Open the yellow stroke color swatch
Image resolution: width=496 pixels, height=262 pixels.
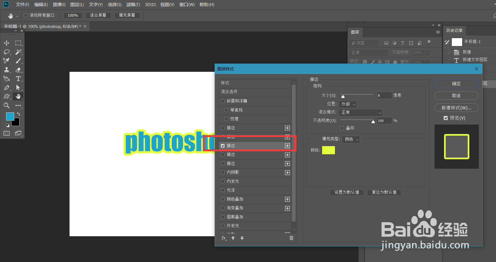(328, 150)
